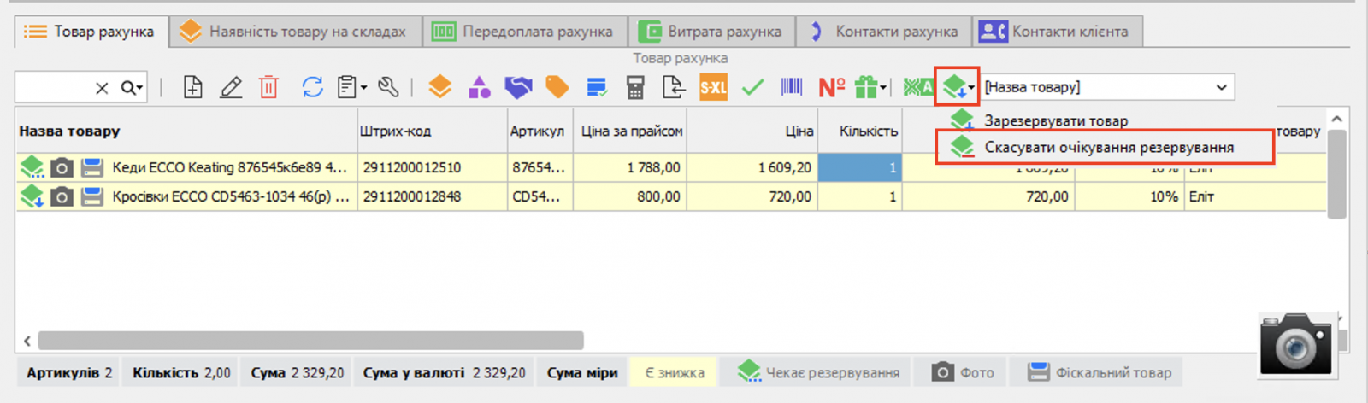Click highlighted quantity cell in Кеди row

coord(860,167)
